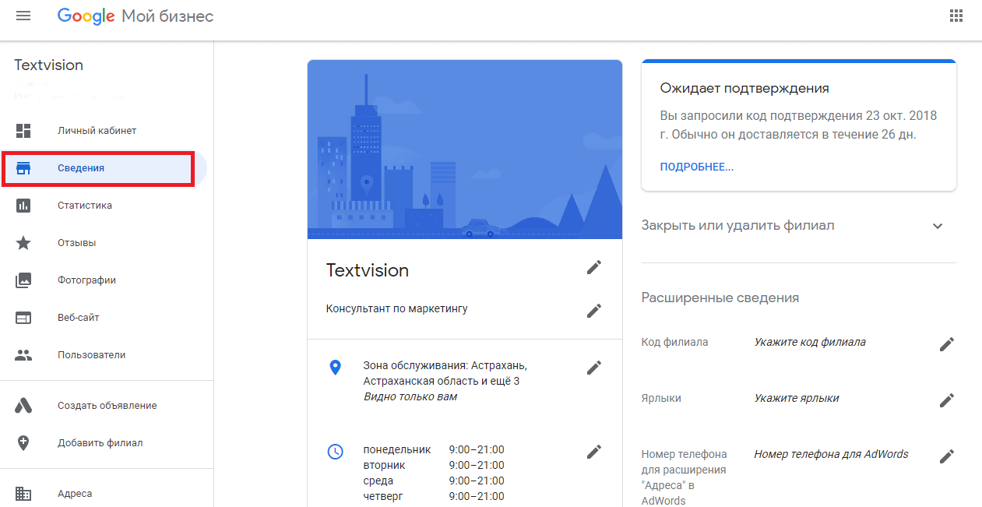
Task: Open the hamburger navigation menu
Action: 23,15
